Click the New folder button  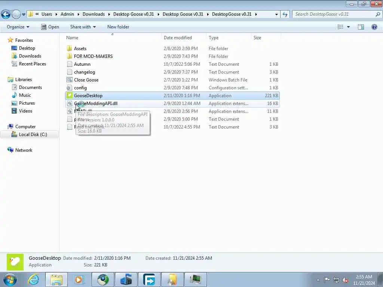tap(118, 27)
